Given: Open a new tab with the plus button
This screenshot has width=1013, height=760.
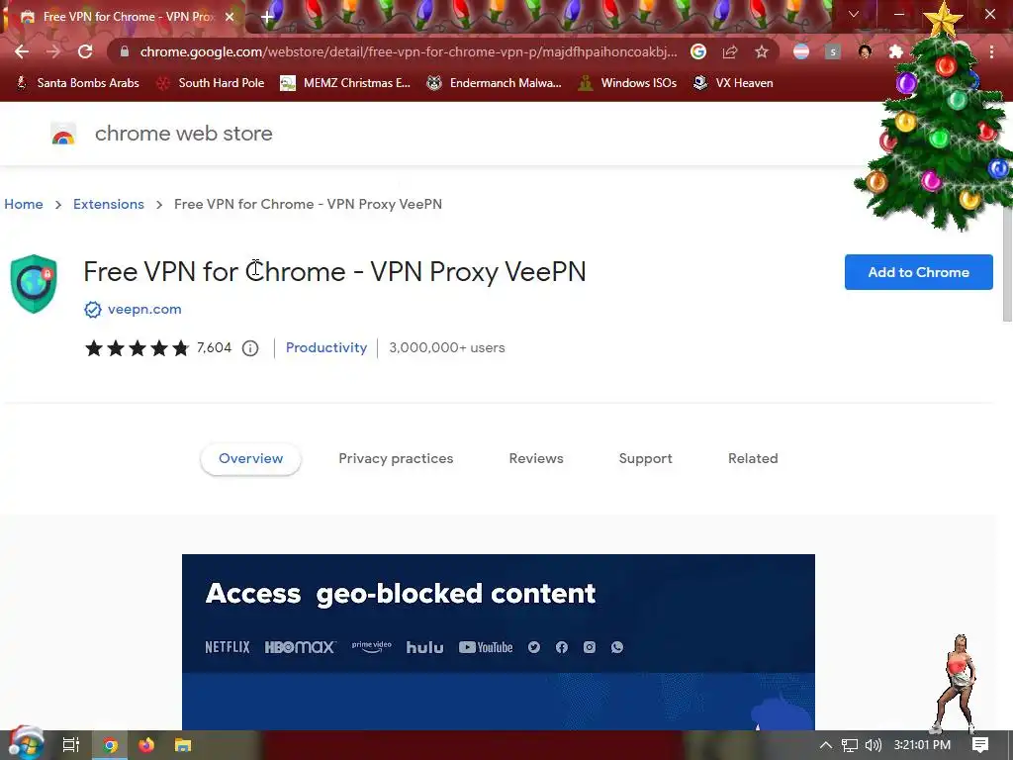Looking at the screenshot, I should click(x=267, y=17).
